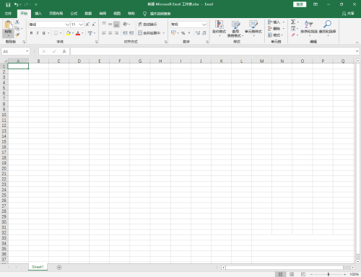Open Find and Select magnifier icon
This screenshot has width=361, height=277.
tap(327, 24)
